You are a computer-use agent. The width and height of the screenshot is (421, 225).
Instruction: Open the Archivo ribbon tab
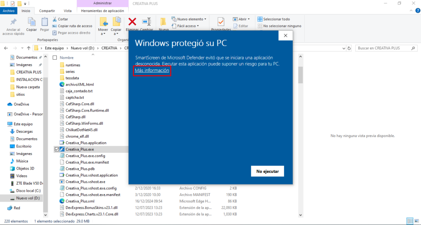coord(9,11)
